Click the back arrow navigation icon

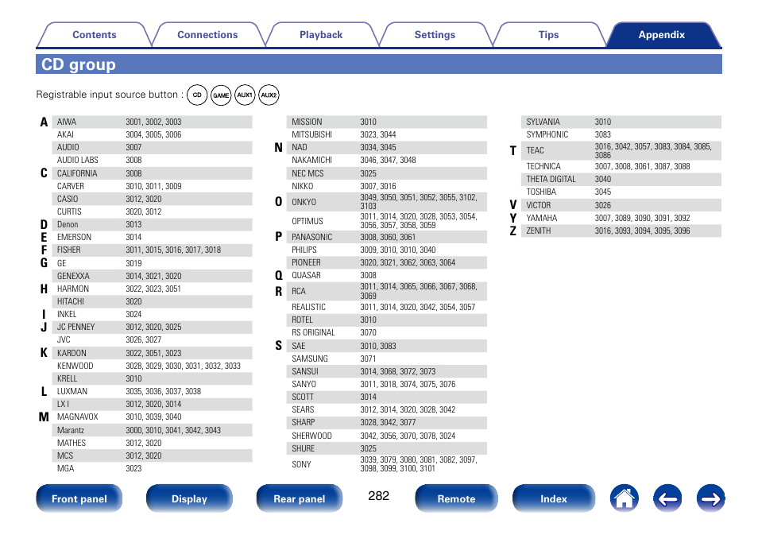[x=667, y=498]
